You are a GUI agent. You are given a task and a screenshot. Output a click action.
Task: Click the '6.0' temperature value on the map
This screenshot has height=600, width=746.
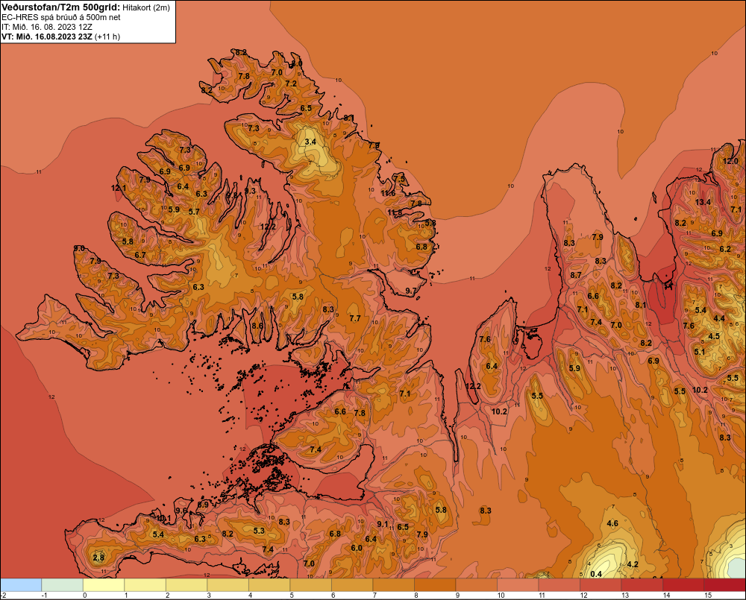click(x=357, y=548)
